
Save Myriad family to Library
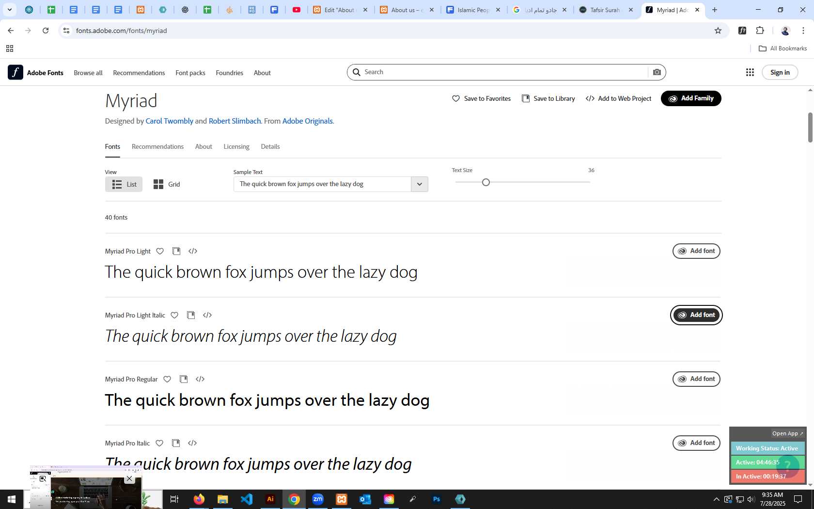pyautogui.click(x=548, y=98)
